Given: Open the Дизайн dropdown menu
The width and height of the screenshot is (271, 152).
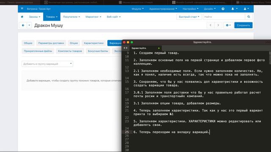Looking at the screenshot, I should click(x=210, y=9).
